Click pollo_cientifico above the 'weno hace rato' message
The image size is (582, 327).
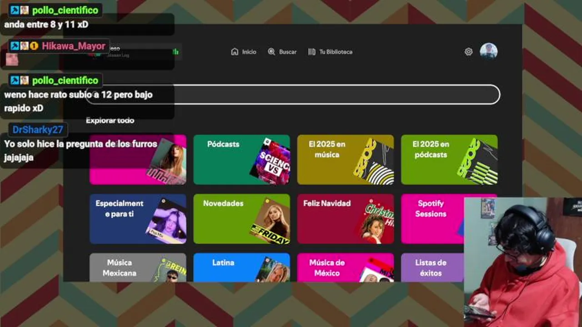pos(65,80)
